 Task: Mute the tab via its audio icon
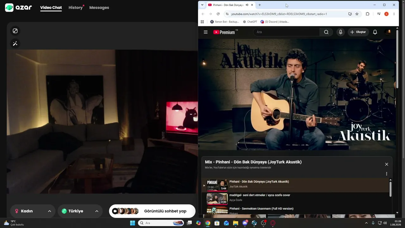[x=247, y=5]
